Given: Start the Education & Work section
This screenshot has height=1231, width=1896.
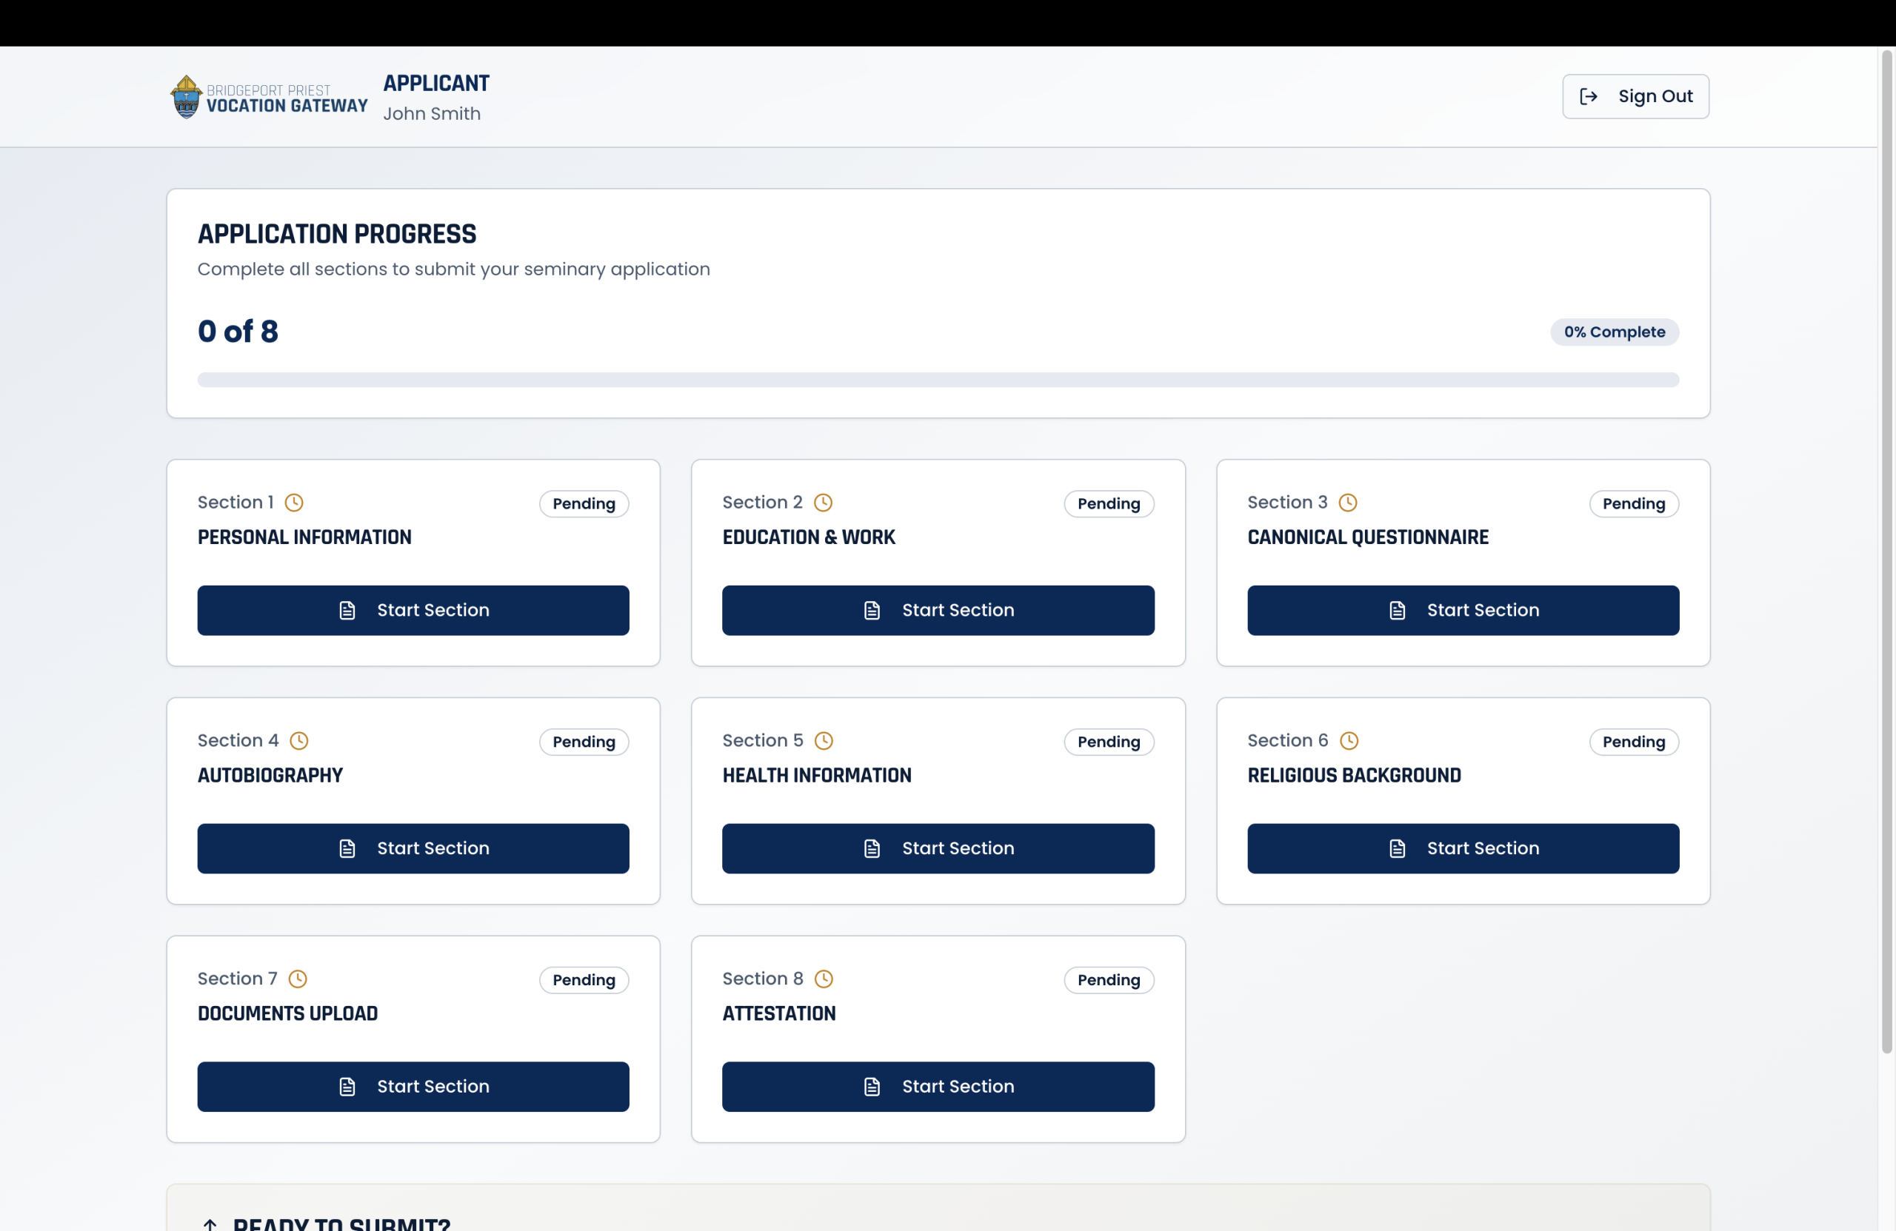Looking at the screenshot, I should click(x=938, y=611).
